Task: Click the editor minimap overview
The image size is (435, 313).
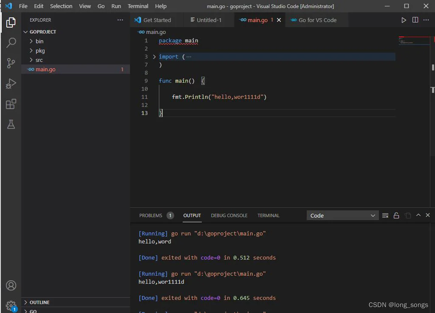Action: pos(414,40)
